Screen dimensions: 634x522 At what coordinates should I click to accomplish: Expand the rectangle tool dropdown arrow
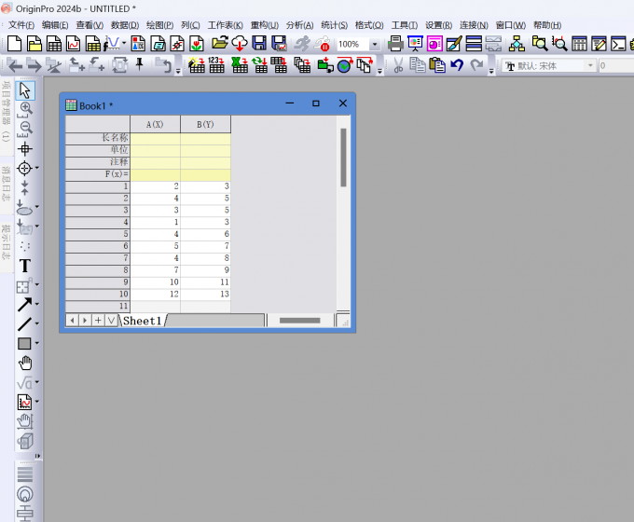pos(37,343)
